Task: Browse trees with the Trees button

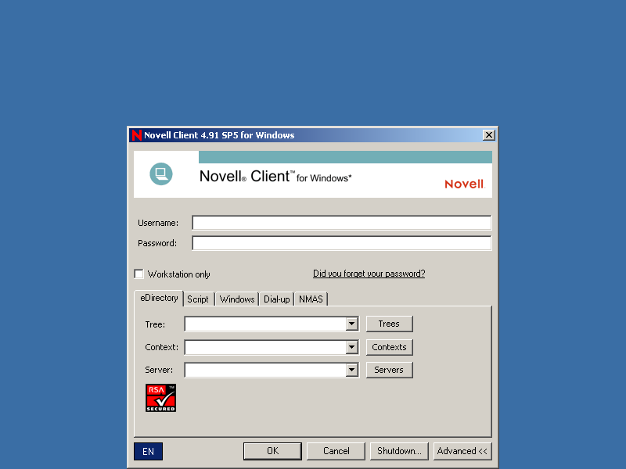Action: pyautogui.click(x=389, y=324)
